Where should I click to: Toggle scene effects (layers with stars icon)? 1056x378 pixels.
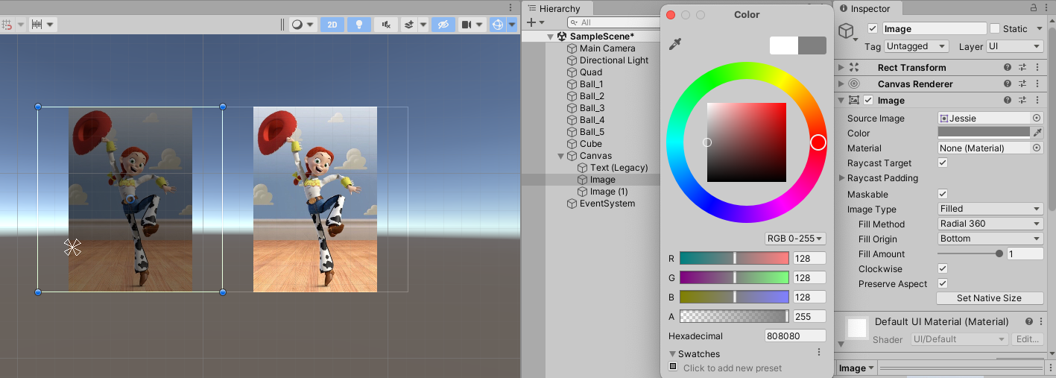(x=408, y=25)
